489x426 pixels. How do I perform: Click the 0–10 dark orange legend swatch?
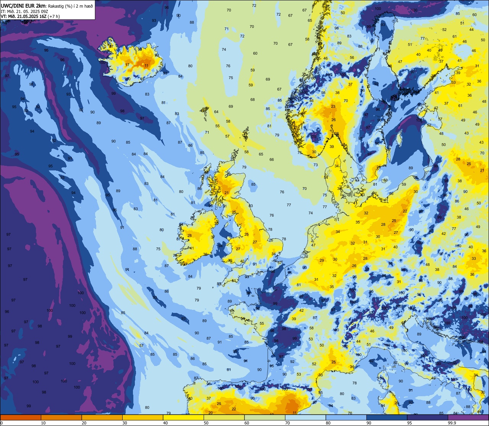point(21,417)
